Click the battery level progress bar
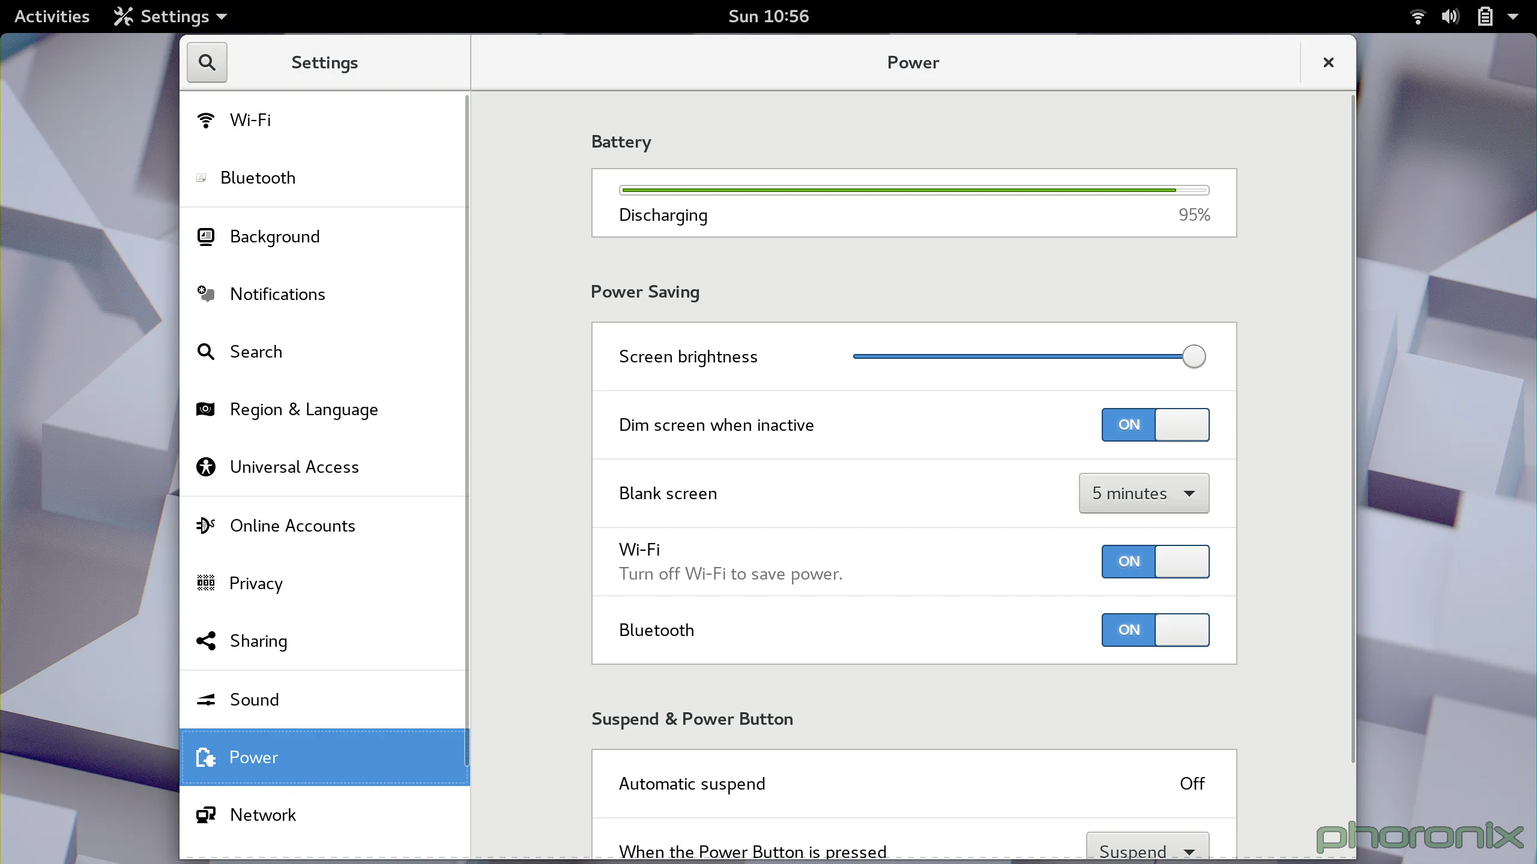This screenshot has height=864, width=1537. (x=914, y=190)
